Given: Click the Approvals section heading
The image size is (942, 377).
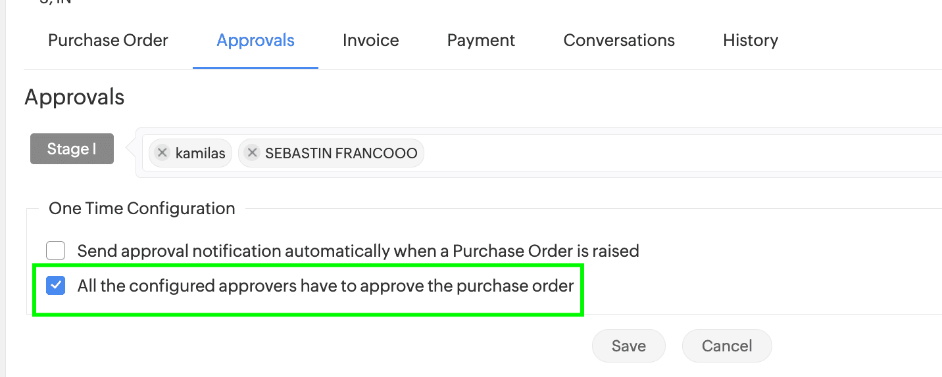Looking at the screenshot, I should pyautogui.click(x=74, y=97).
